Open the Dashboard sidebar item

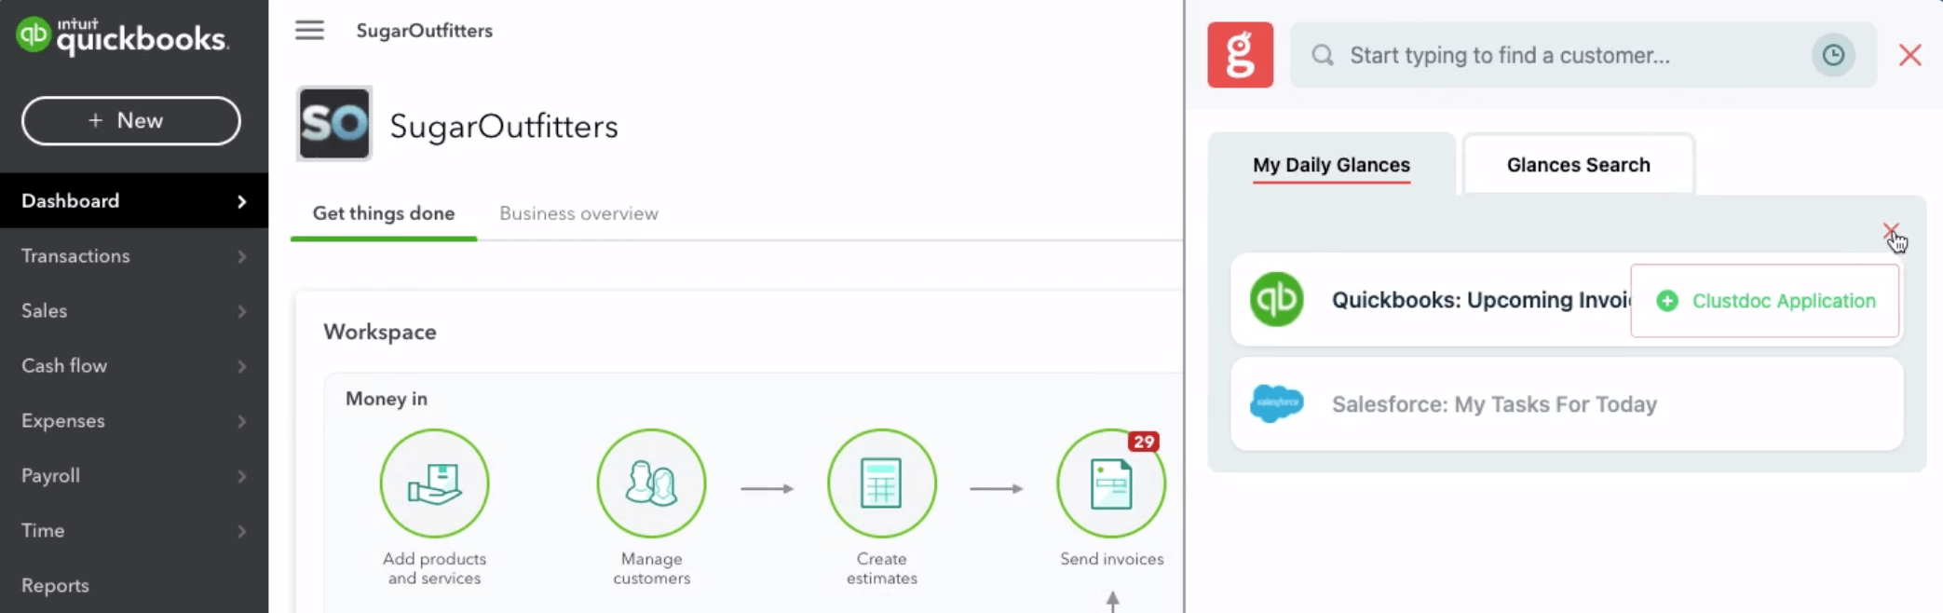click(134, 200)
